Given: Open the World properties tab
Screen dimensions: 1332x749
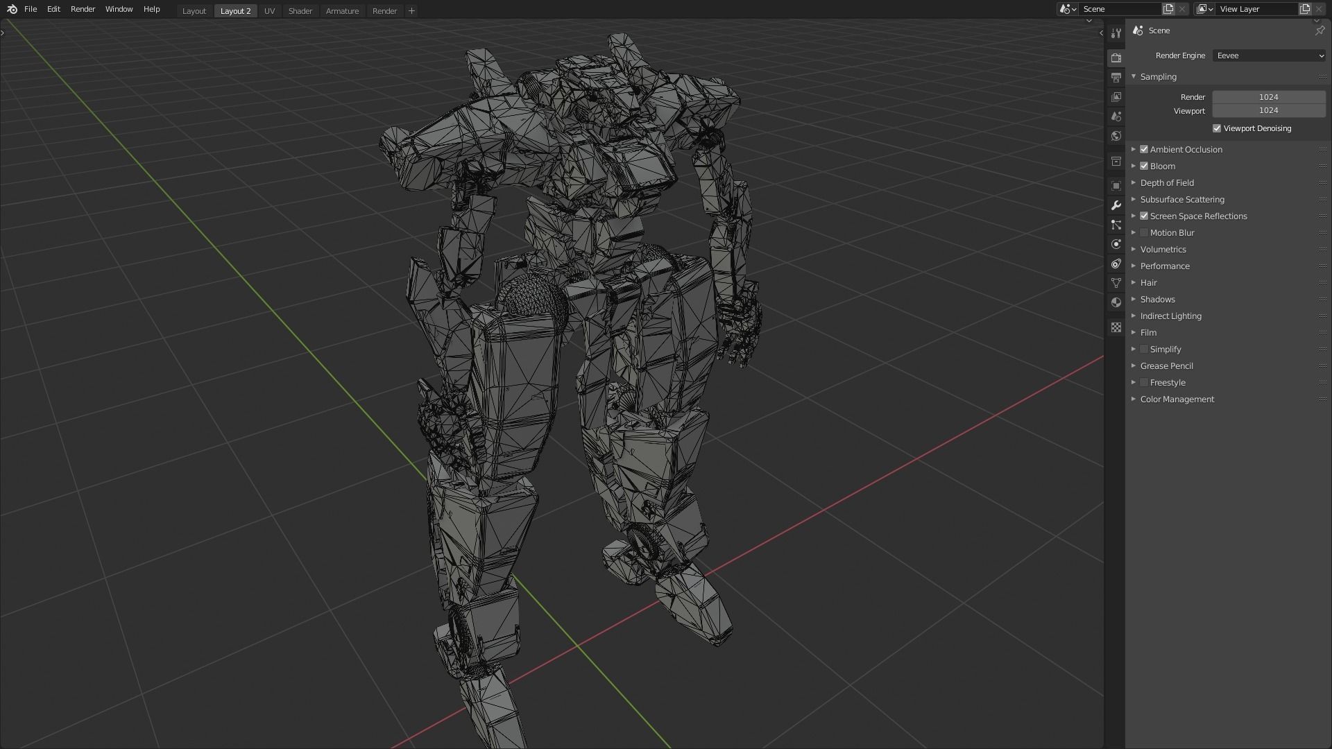Looking at the screenshot, I should point(1116,136).
